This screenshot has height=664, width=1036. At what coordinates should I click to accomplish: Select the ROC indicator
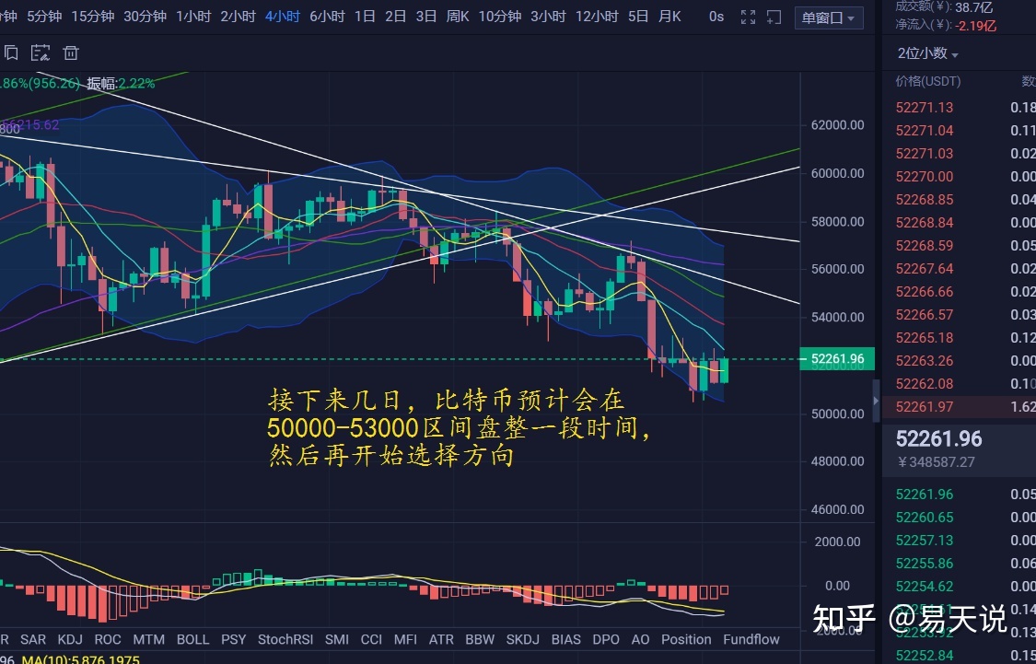(x=108, y=639)
